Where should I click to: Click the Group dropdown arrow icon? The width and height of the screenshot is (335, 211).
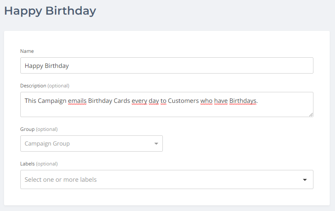156,144
